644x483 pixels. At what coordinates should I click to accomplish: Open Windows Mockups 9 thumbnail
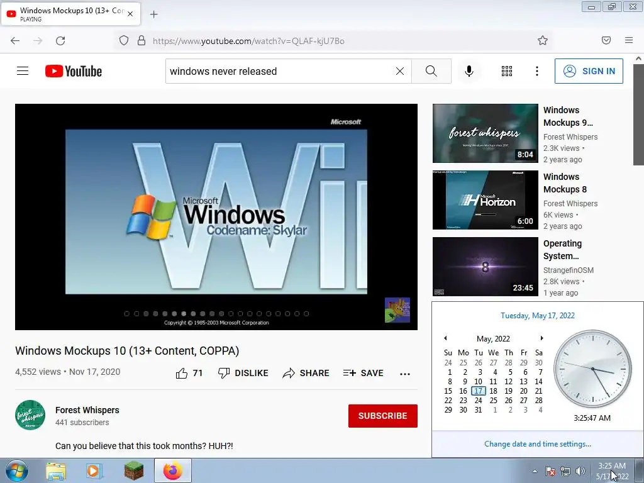click(485, 133)
